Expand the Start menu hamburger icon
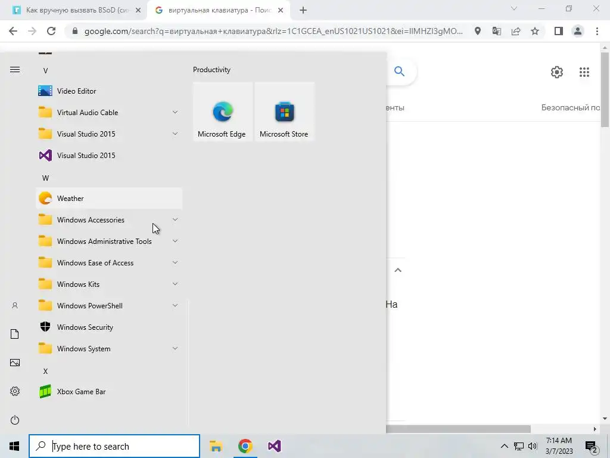The width and height of the screenshot is (610, 458). (15, 70)
